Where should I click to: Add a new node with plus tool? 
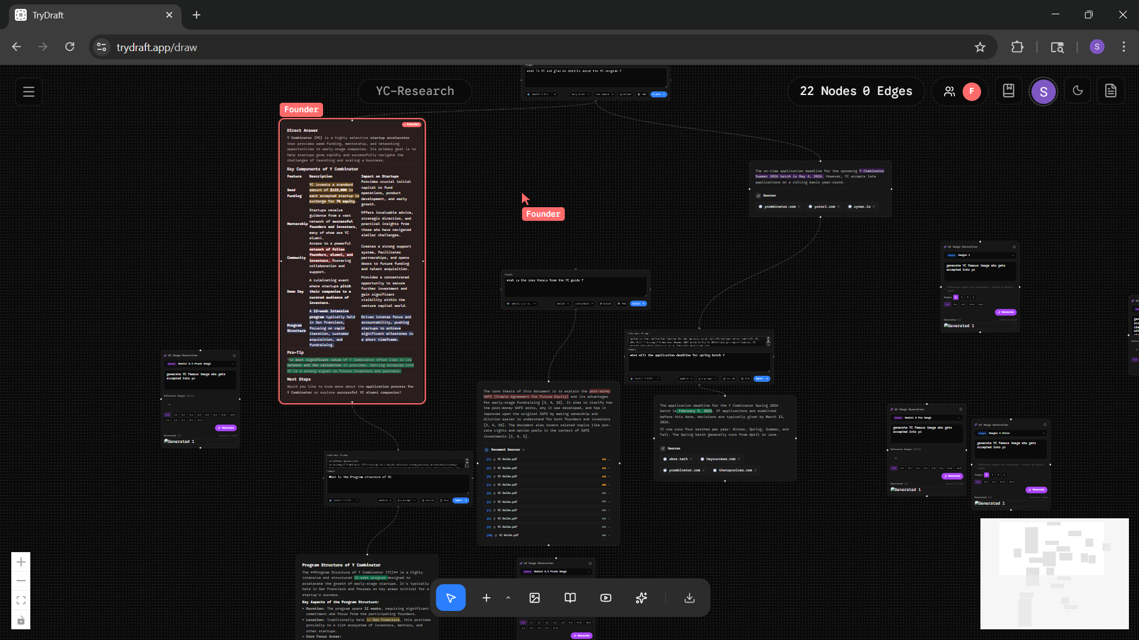click(486, 598)
